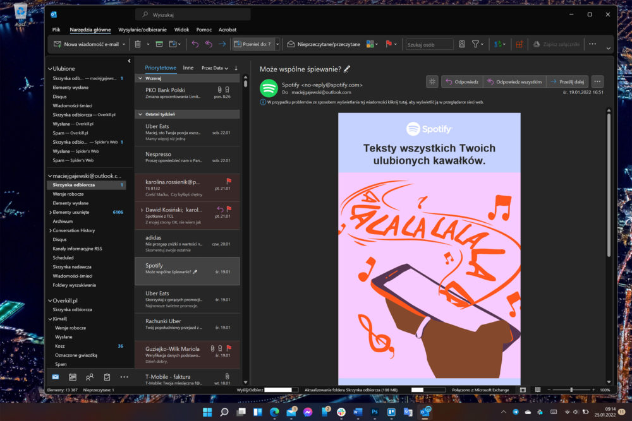Image resolution: width=632 pixels, height=421 pixels.
Task: Click the Przenieś do: ? quick step
Action: (253, 44)
